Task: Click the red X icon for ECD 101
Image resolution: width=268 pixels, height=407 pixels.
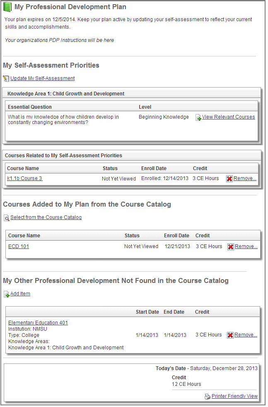Action: pyautogui.click(x=231, y=247)
